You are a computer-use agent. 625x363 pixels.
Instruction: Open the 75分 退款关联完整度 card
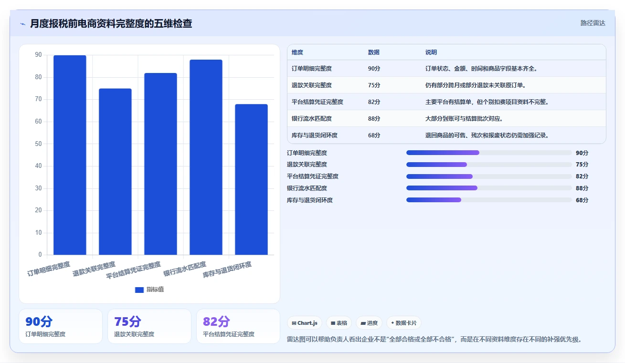point(149,326)
